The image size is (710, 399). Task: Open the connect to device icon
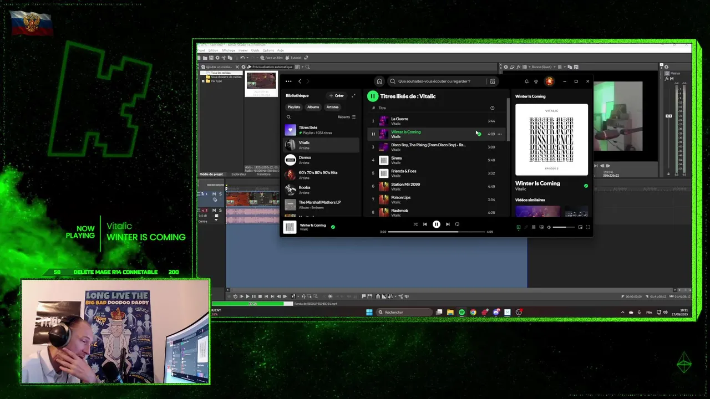click(x=541, y=227)
